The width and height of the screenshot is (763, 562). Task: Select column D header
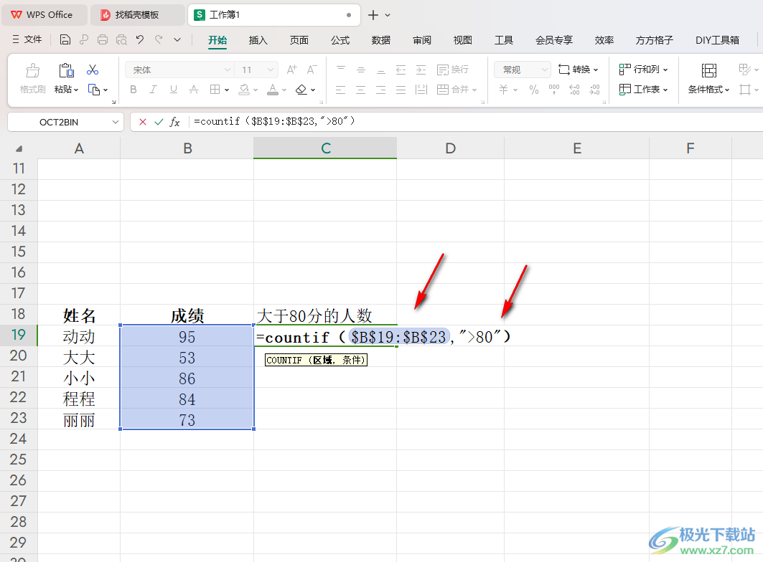[x=450, y=148]
